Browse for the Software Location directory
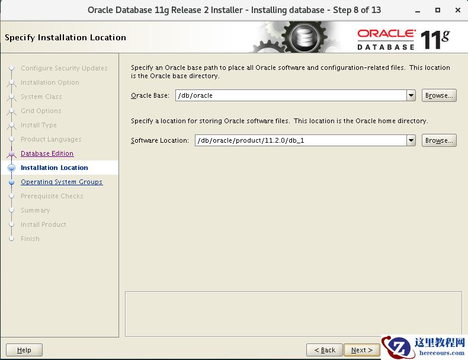The width and height of the screenshot is (468, 360). pyautogui.click(x=439, y=140)
